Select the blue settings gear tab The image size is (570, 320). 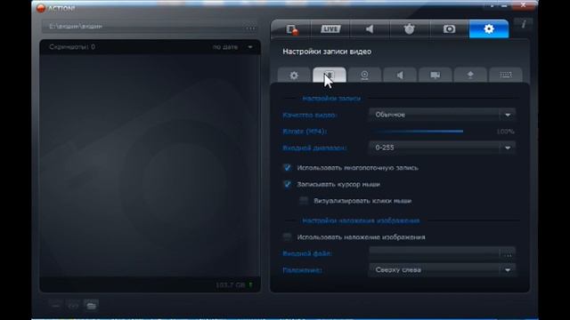click(x=489, y=29)
